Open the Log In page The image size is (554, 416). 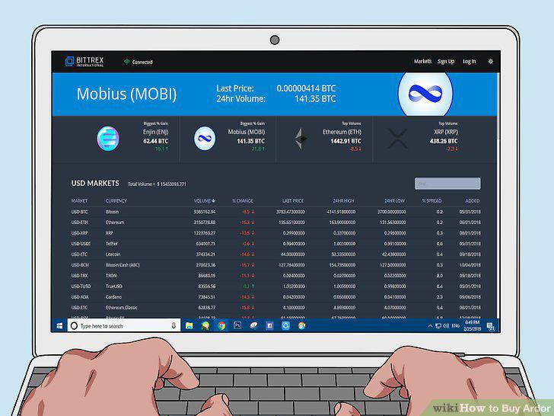pyautogui.click(x=470, y=62)
